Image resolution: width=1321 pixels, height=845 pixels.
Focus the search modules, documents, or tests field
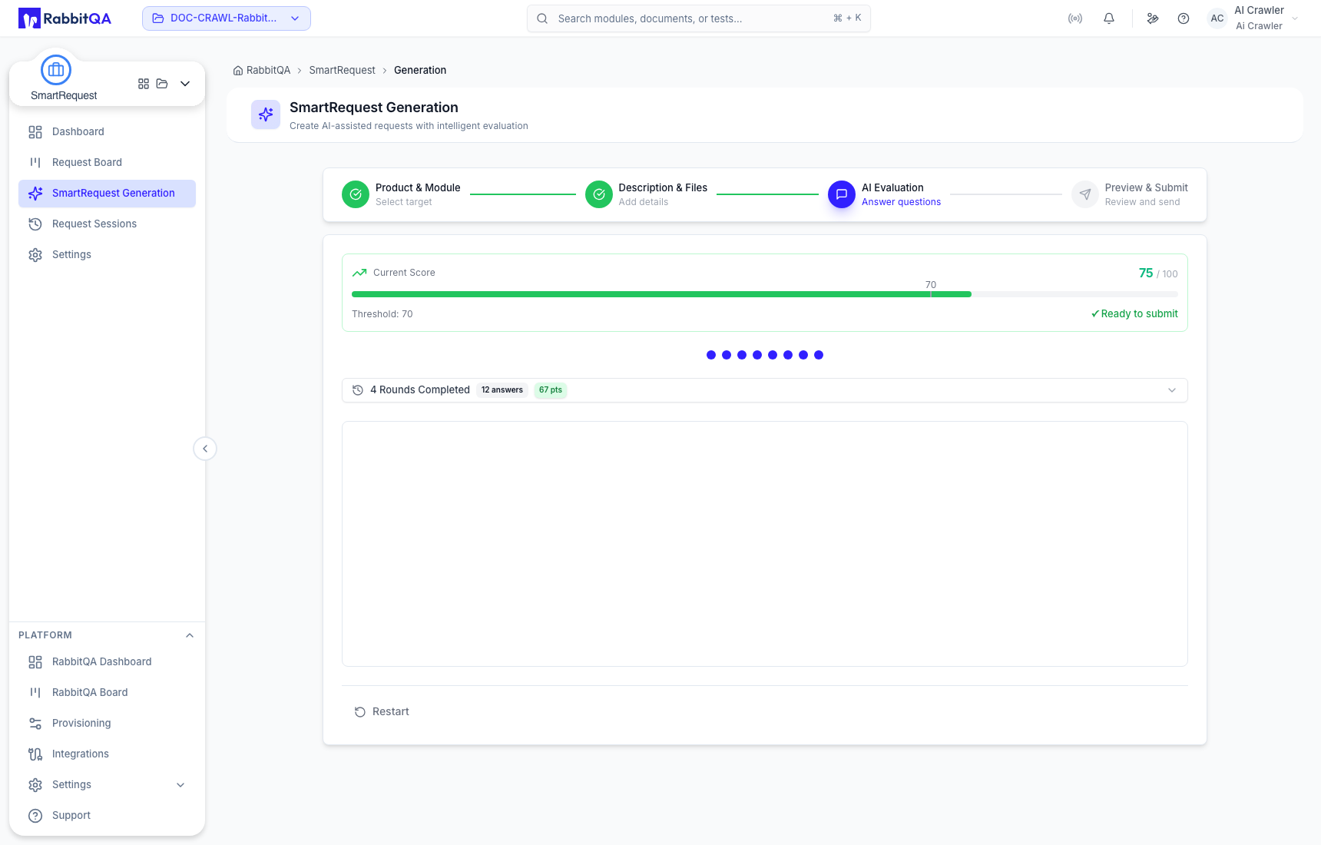699,18
